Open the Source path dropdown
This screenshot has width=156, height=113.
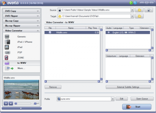point(132,10)
